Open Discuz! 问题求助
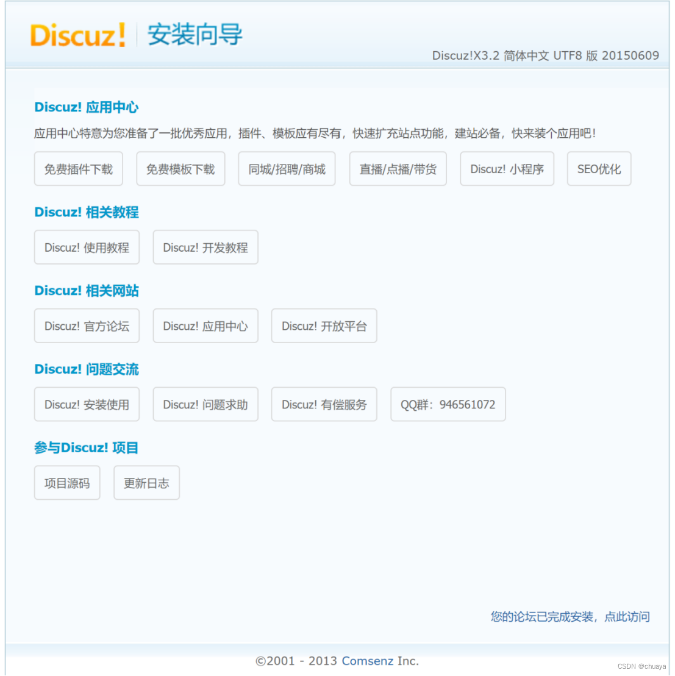The width and height of the screenshot is (675, 676). [205, 404]
